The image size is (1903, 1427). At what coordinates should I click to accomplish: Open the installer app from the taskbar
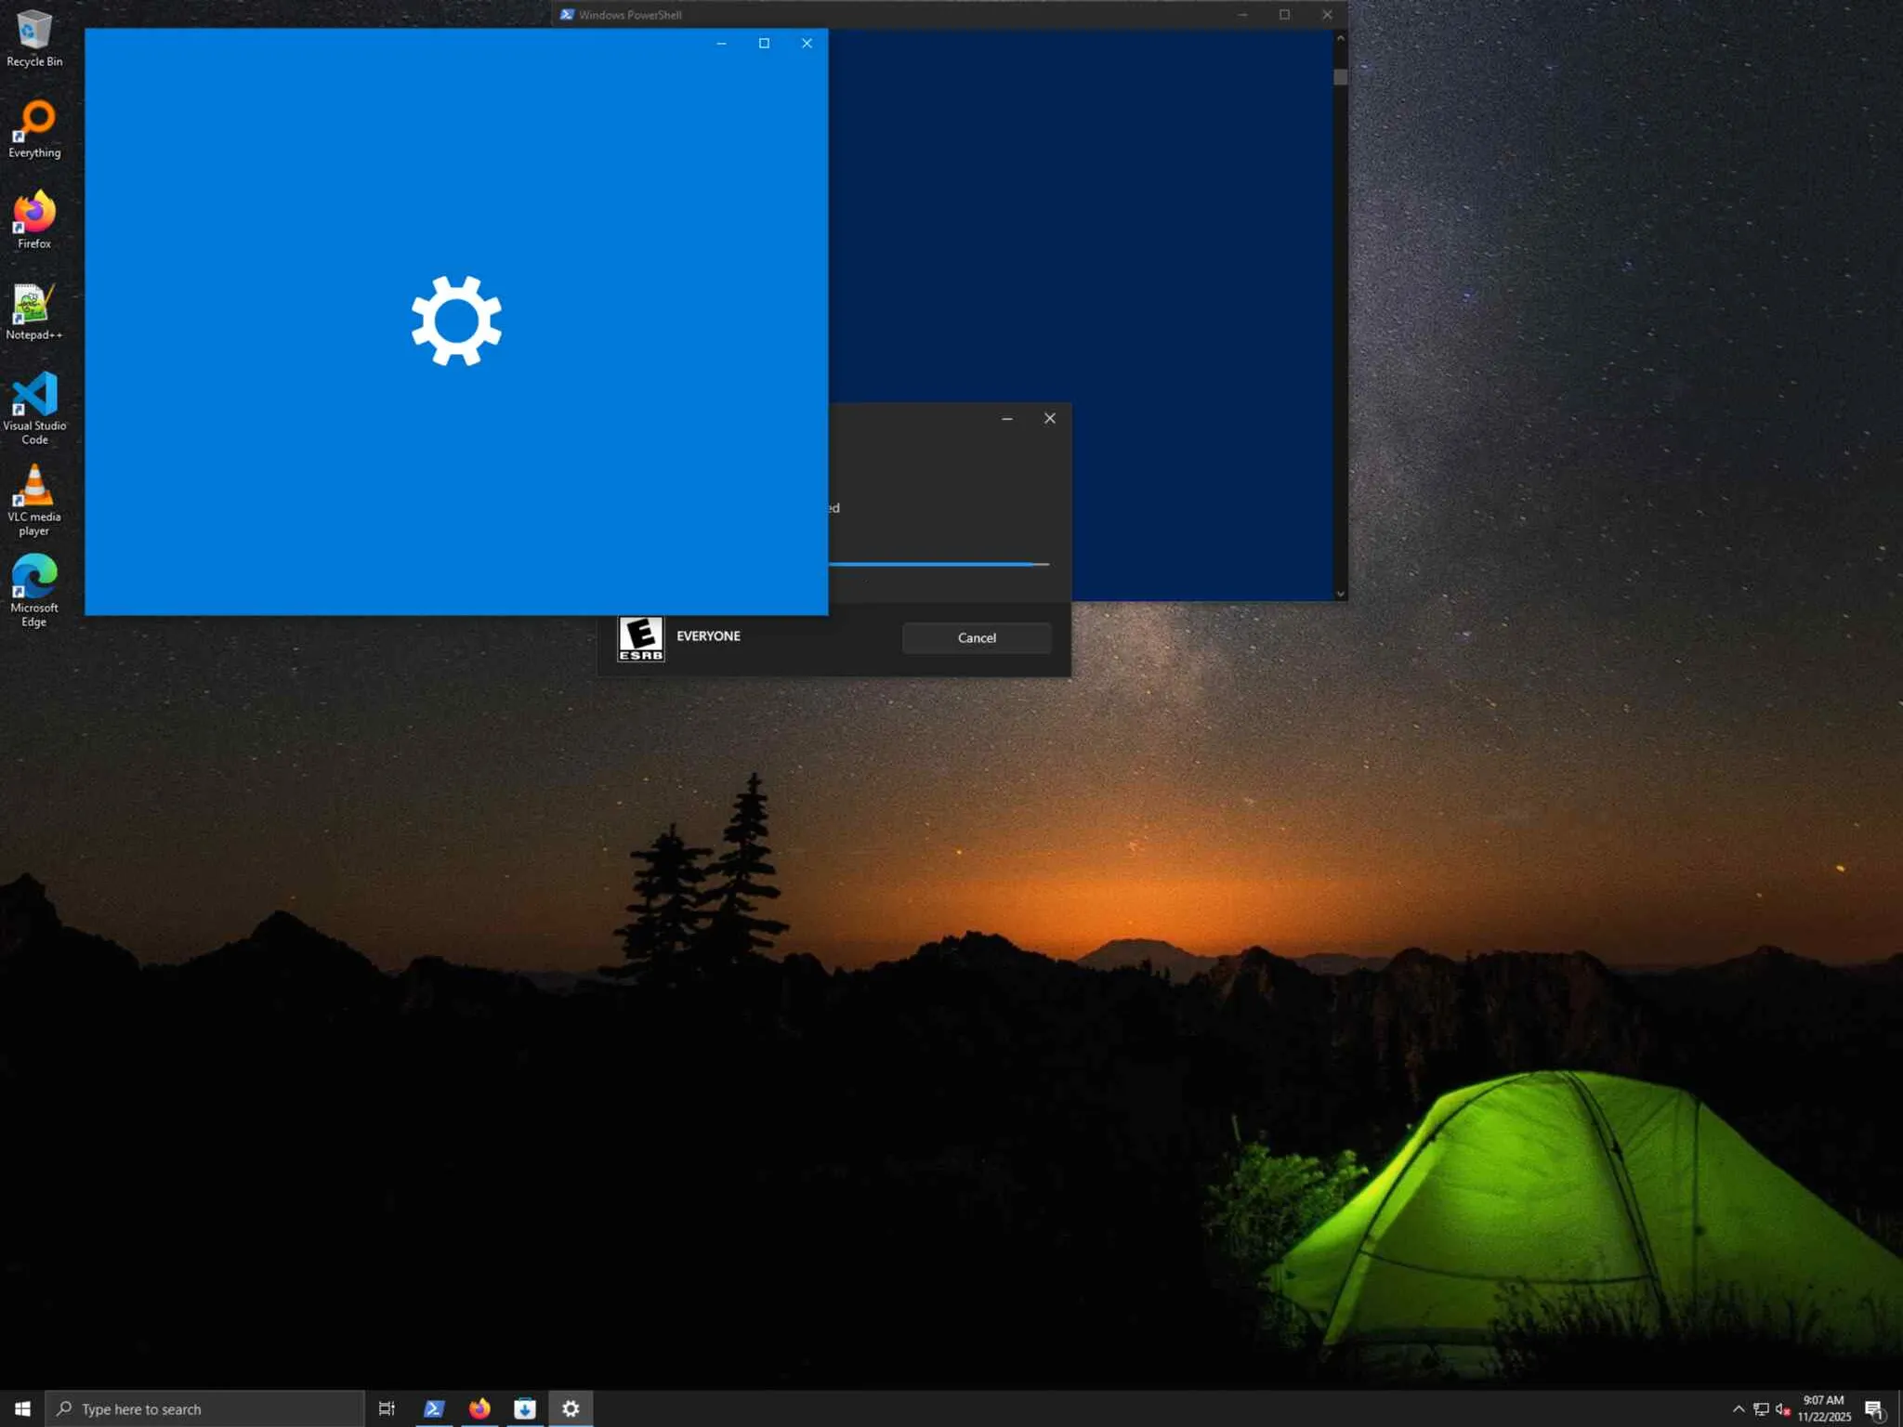(525, 1408)
